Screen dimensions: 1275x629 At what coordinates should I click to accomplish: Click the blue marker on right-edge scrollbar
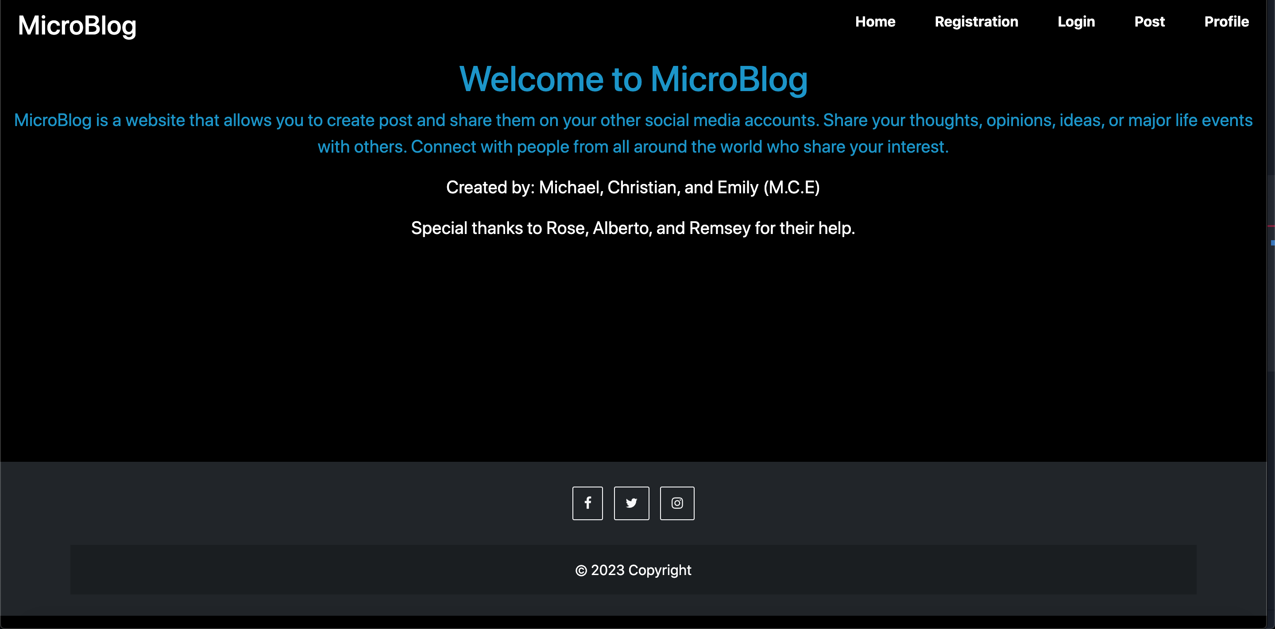click(x=1272, y=242)
